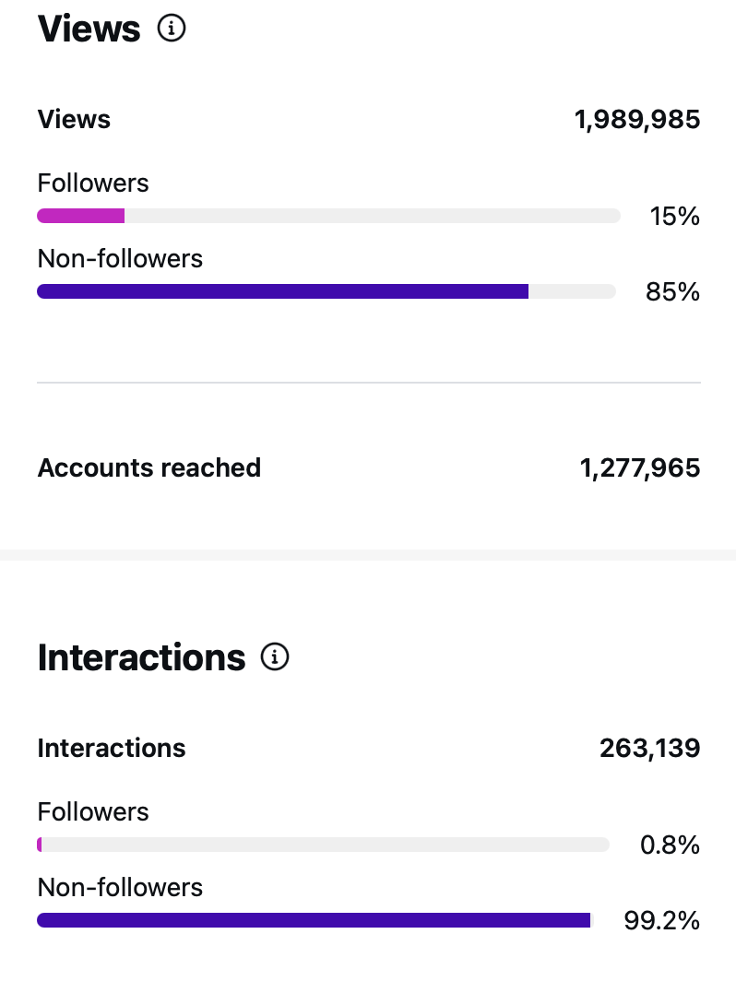Click the magenta Followers progress bar
This screenshot has height=1005, width=736.
pos(80,215)
